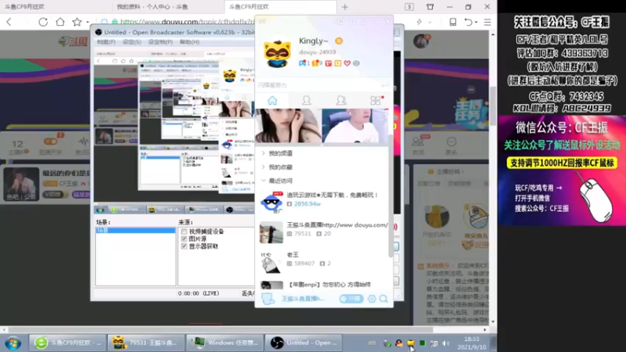626x352 pixels.
Task: Click the green square tray icon
Action: tap(423, 343)
